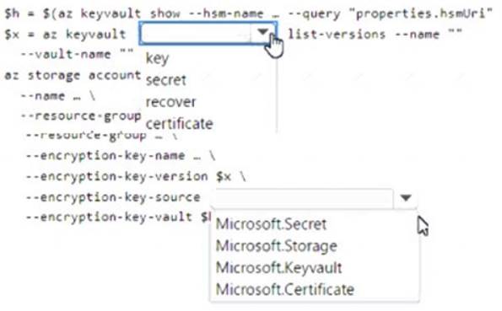This screenshot has width=502, height=311.
Task: Click the 'az storage account' text
Action: 73,76
